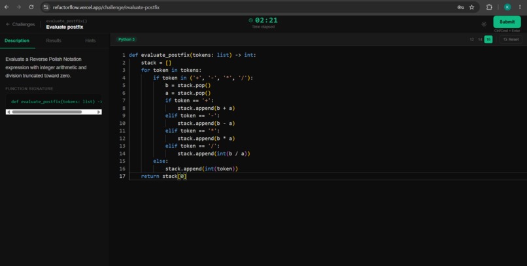Viewport: 527px width, 266px height.
Task: Click 'stack.append(int(token))' line
Action: (201, 169)
